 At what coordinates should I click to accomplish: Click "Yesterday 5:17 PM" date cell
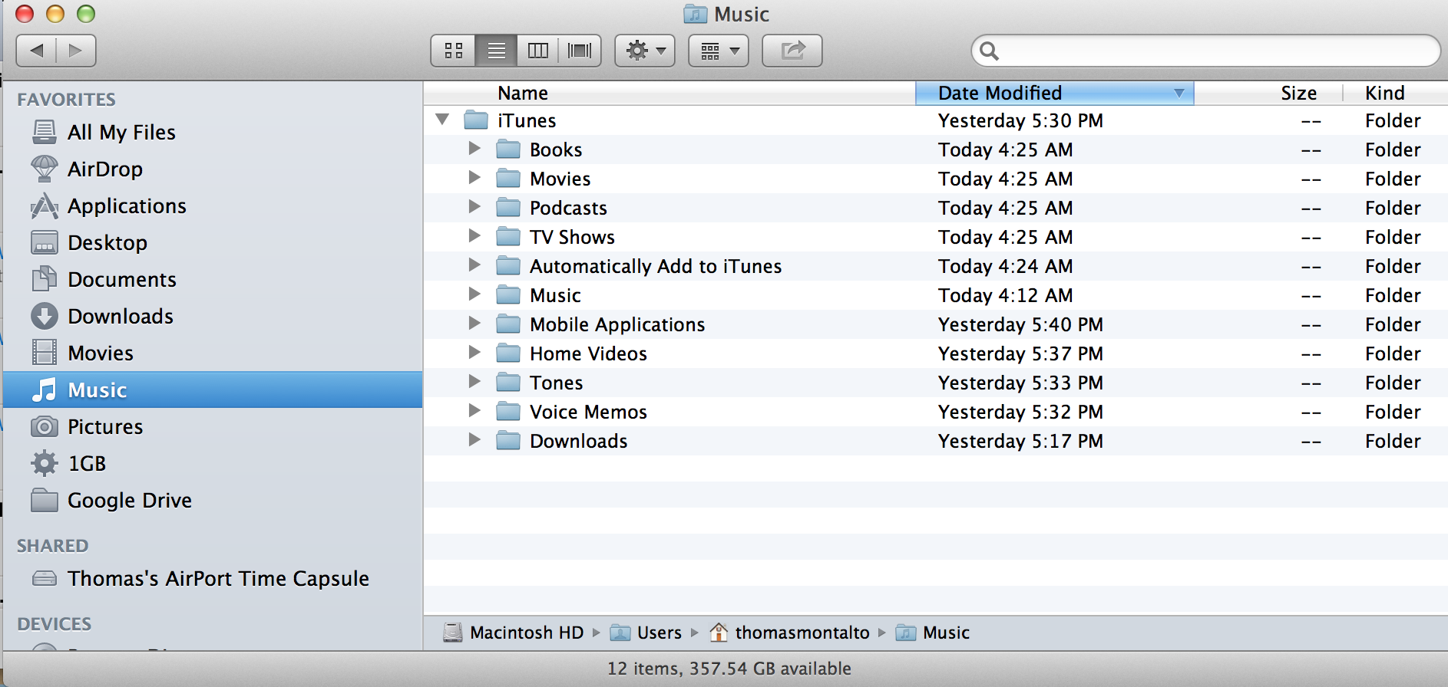click(x=1020, y=441)
